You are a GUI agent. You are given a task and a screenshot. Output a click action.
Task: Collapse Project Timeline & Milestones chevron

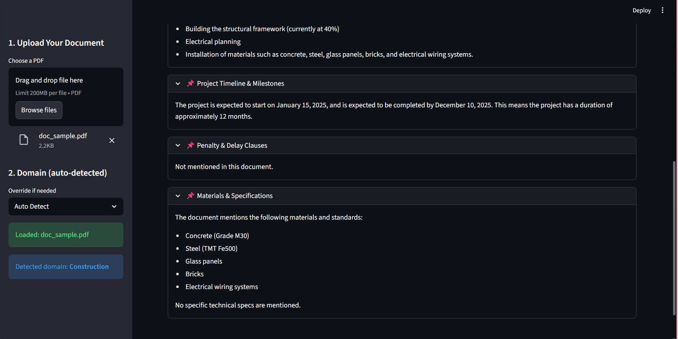pyautogui.click(x=178, y=84)
